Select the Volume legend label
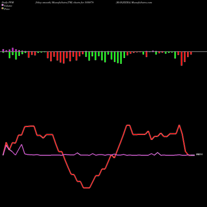The height and width of the screenshot is (207, 207). coord(8,6)
